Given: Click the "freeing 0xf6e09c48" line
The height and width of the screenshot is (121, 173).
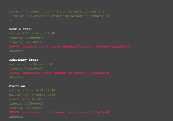Looking at the screenshot, I should (x=26, y=108).
